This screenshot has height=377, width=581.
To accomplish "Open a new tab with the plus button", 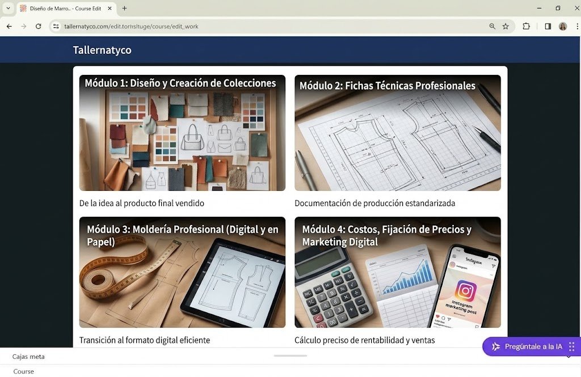I will [124, 8].
